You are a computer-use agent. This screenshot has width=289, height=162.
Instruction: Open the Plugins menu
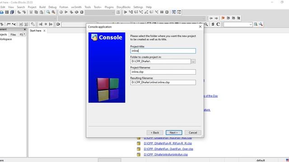point(109,7)
